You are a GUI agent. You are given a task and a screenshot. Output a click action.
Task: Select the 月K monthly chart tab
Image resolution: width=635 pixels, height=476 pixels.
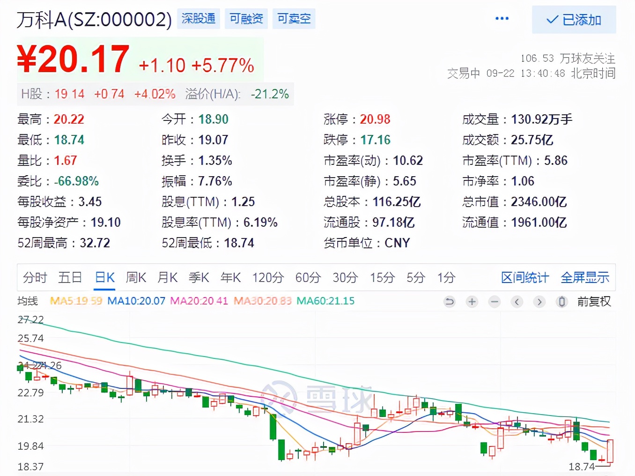[x=167, y=277]
